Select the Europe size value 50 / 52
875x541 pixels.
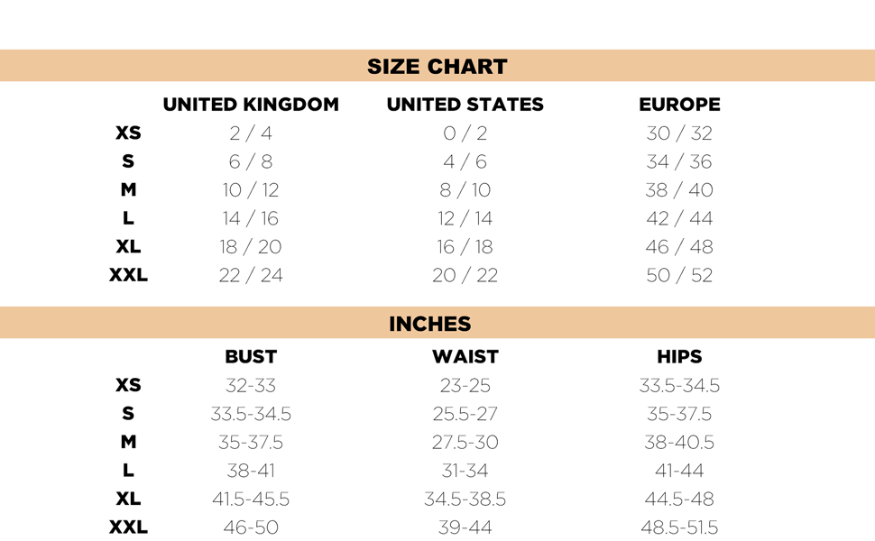pyautogui.click(x=679, y=275)
